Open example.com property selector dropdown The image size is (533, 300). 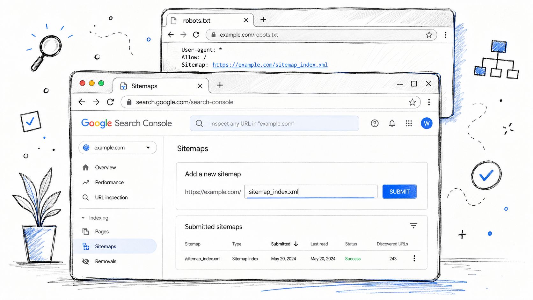[118, 148]
